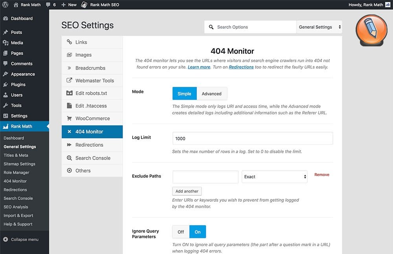Click the Users person icon
This screenshot has width=393, height=254.
click(6, 95)
